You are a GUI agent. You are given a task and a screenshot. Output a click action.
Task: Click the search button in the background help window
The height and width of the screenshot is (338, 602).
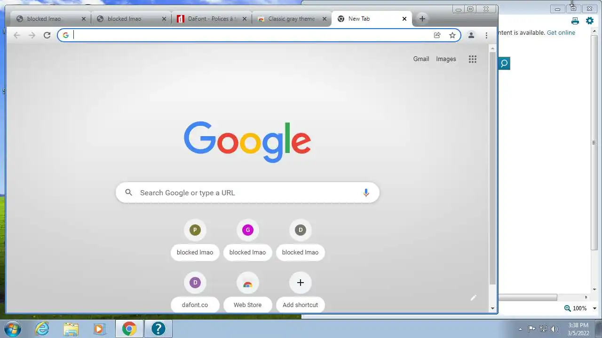tap(504, 63)
